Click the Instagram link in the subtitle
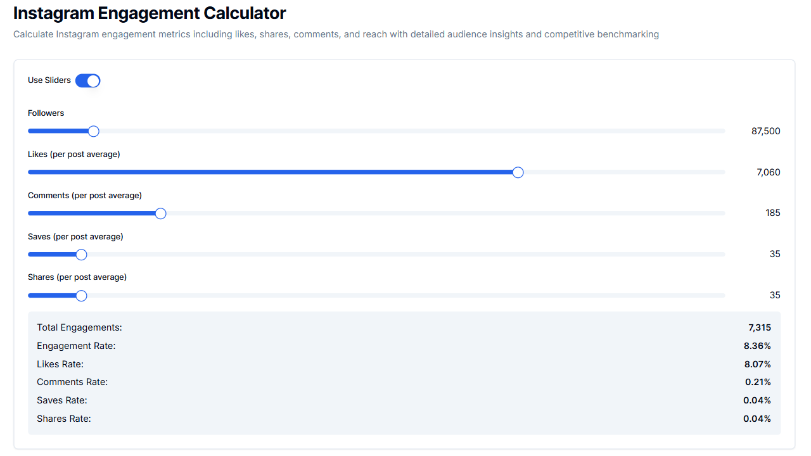This screenshot has height=456, width=811. 75,34
